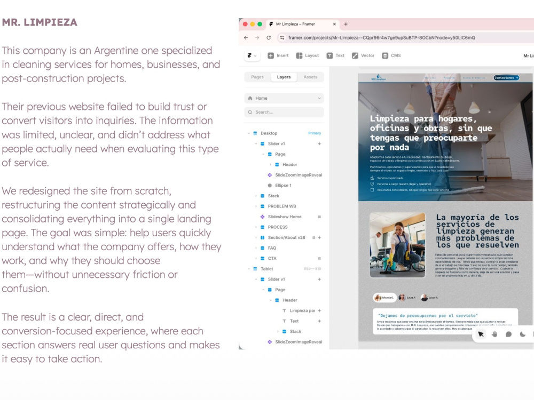Select the Layout tool
Image resolution: width=534 pixels, height=400 pixels.
[x=308, y=56]
